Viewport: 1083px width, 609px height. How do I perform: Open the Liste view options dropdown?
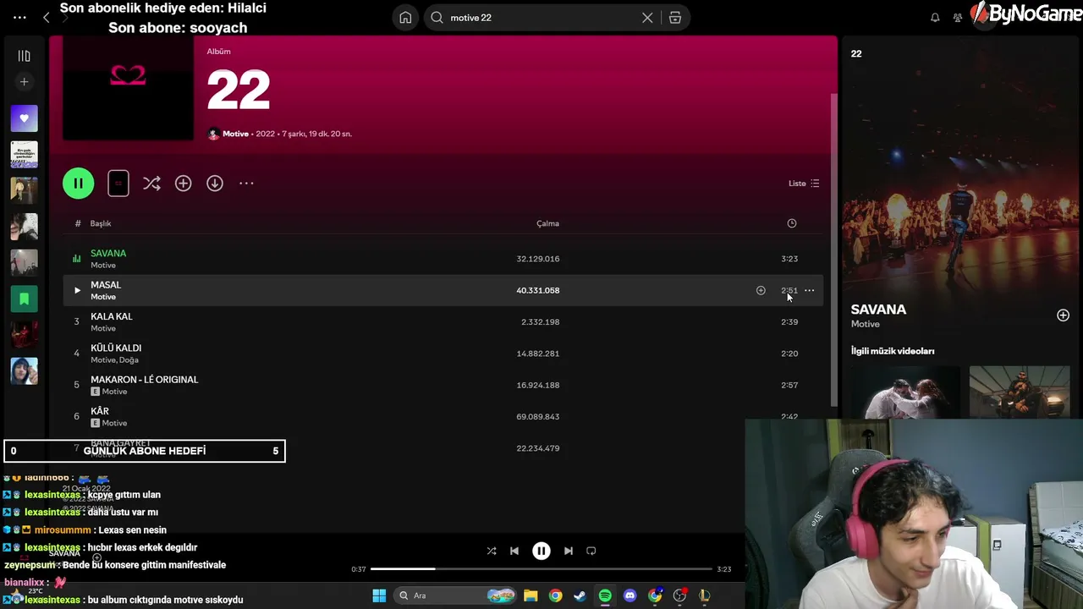click(x=804, y=184)
